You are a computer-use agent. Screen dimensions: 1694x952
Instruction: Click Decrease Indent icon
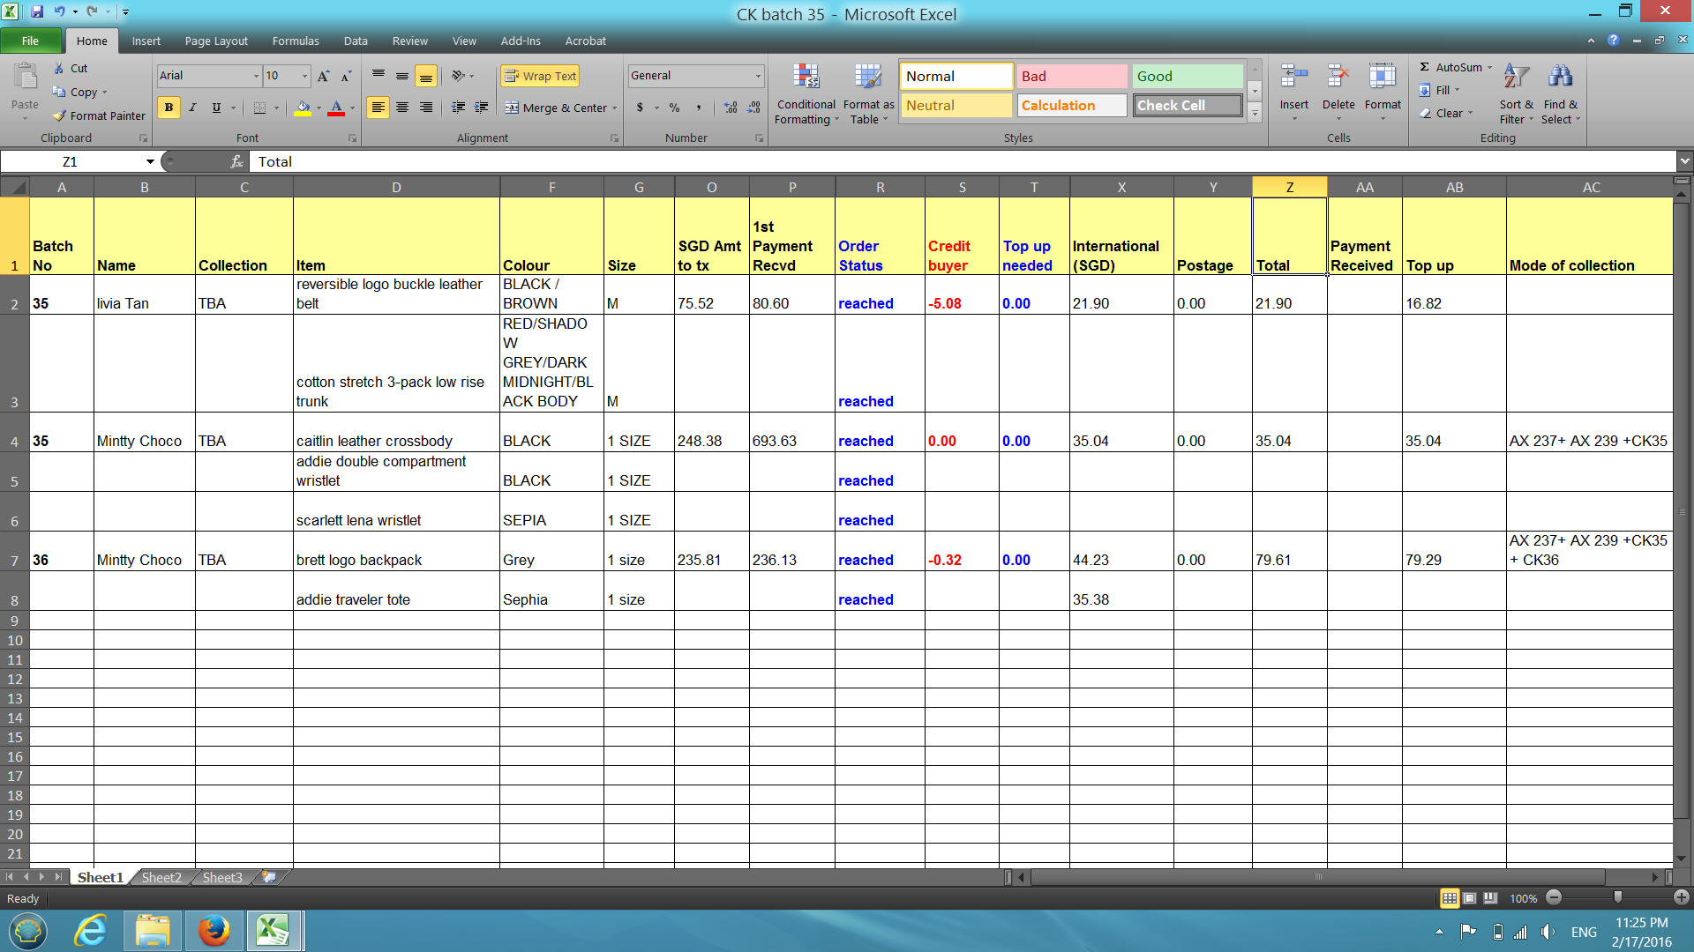point(458,108)
